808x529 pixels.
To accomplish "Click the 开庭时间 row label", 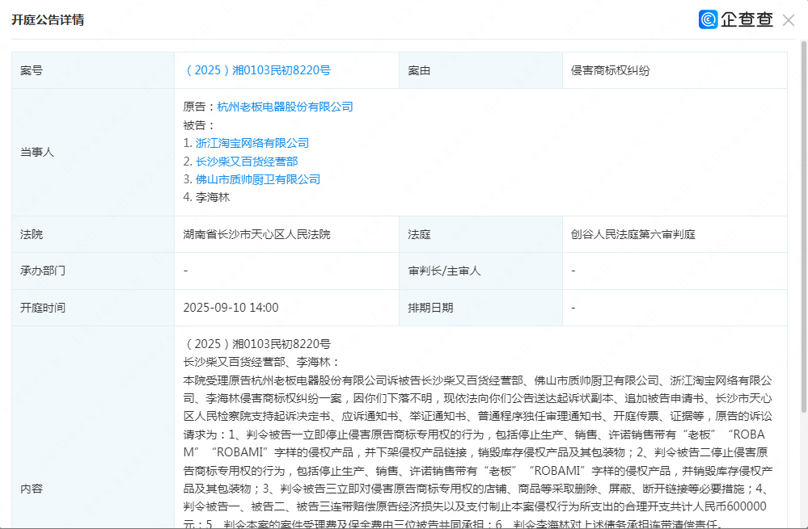I will (x=43, y=308).
